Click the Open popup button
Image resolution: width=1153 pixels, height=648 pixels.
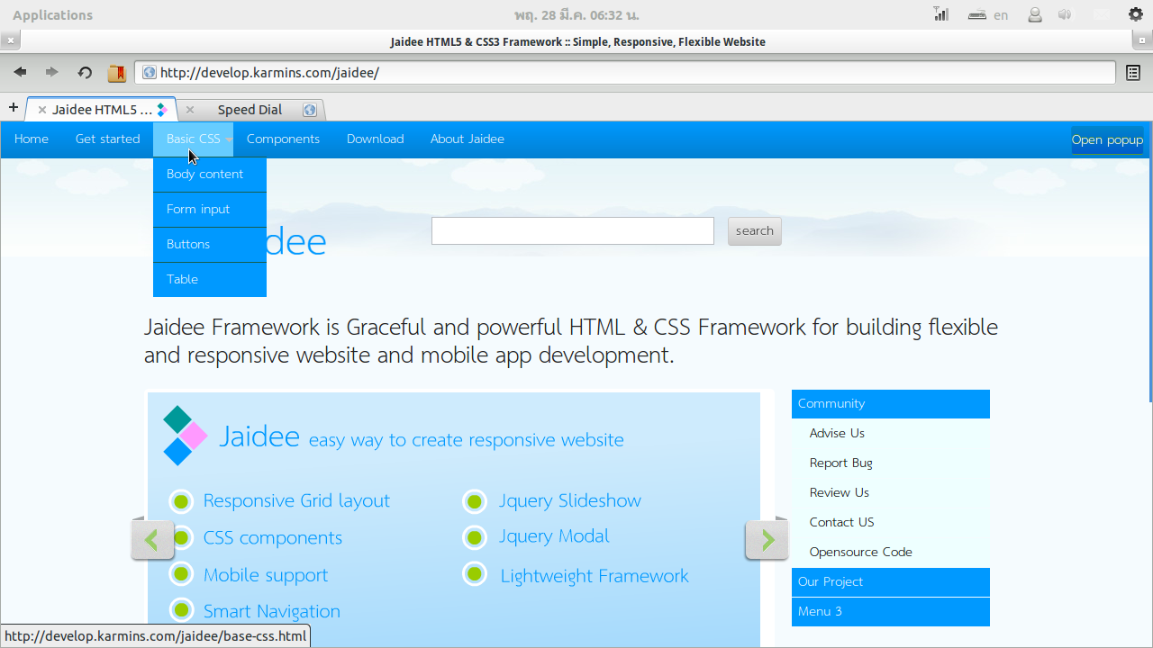pyautogui.click(x=1107, y=139)
